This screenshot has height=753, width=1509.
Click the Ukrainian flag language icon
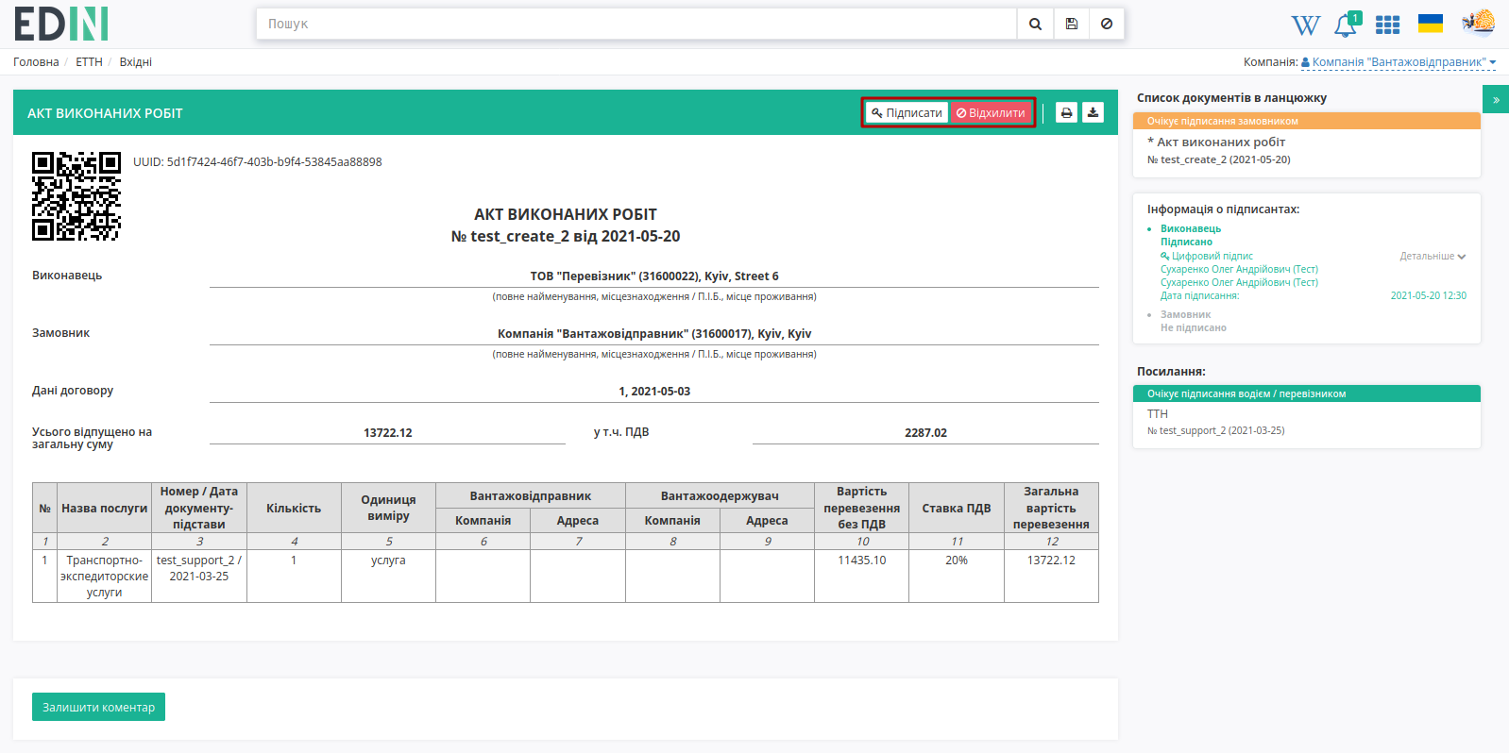click(1431, 24)
